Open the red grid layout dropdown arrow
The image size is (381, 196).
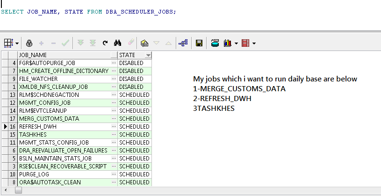pyautogui.click(x=254, y=44)
